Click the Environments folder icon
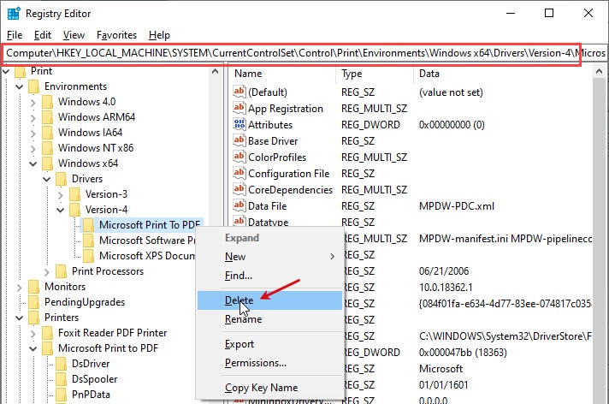609x404 pixels. tap(34, 86)
